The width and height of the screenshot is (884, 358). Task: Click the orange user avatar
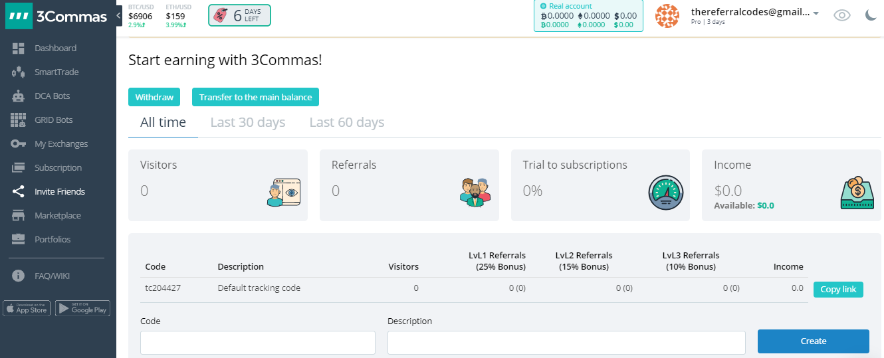667,16
